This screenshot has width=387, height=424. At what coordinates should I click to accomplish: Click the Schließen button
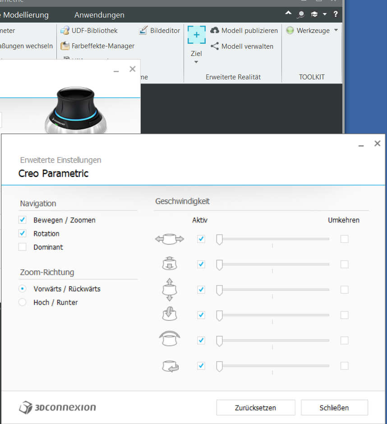(334, 407)
